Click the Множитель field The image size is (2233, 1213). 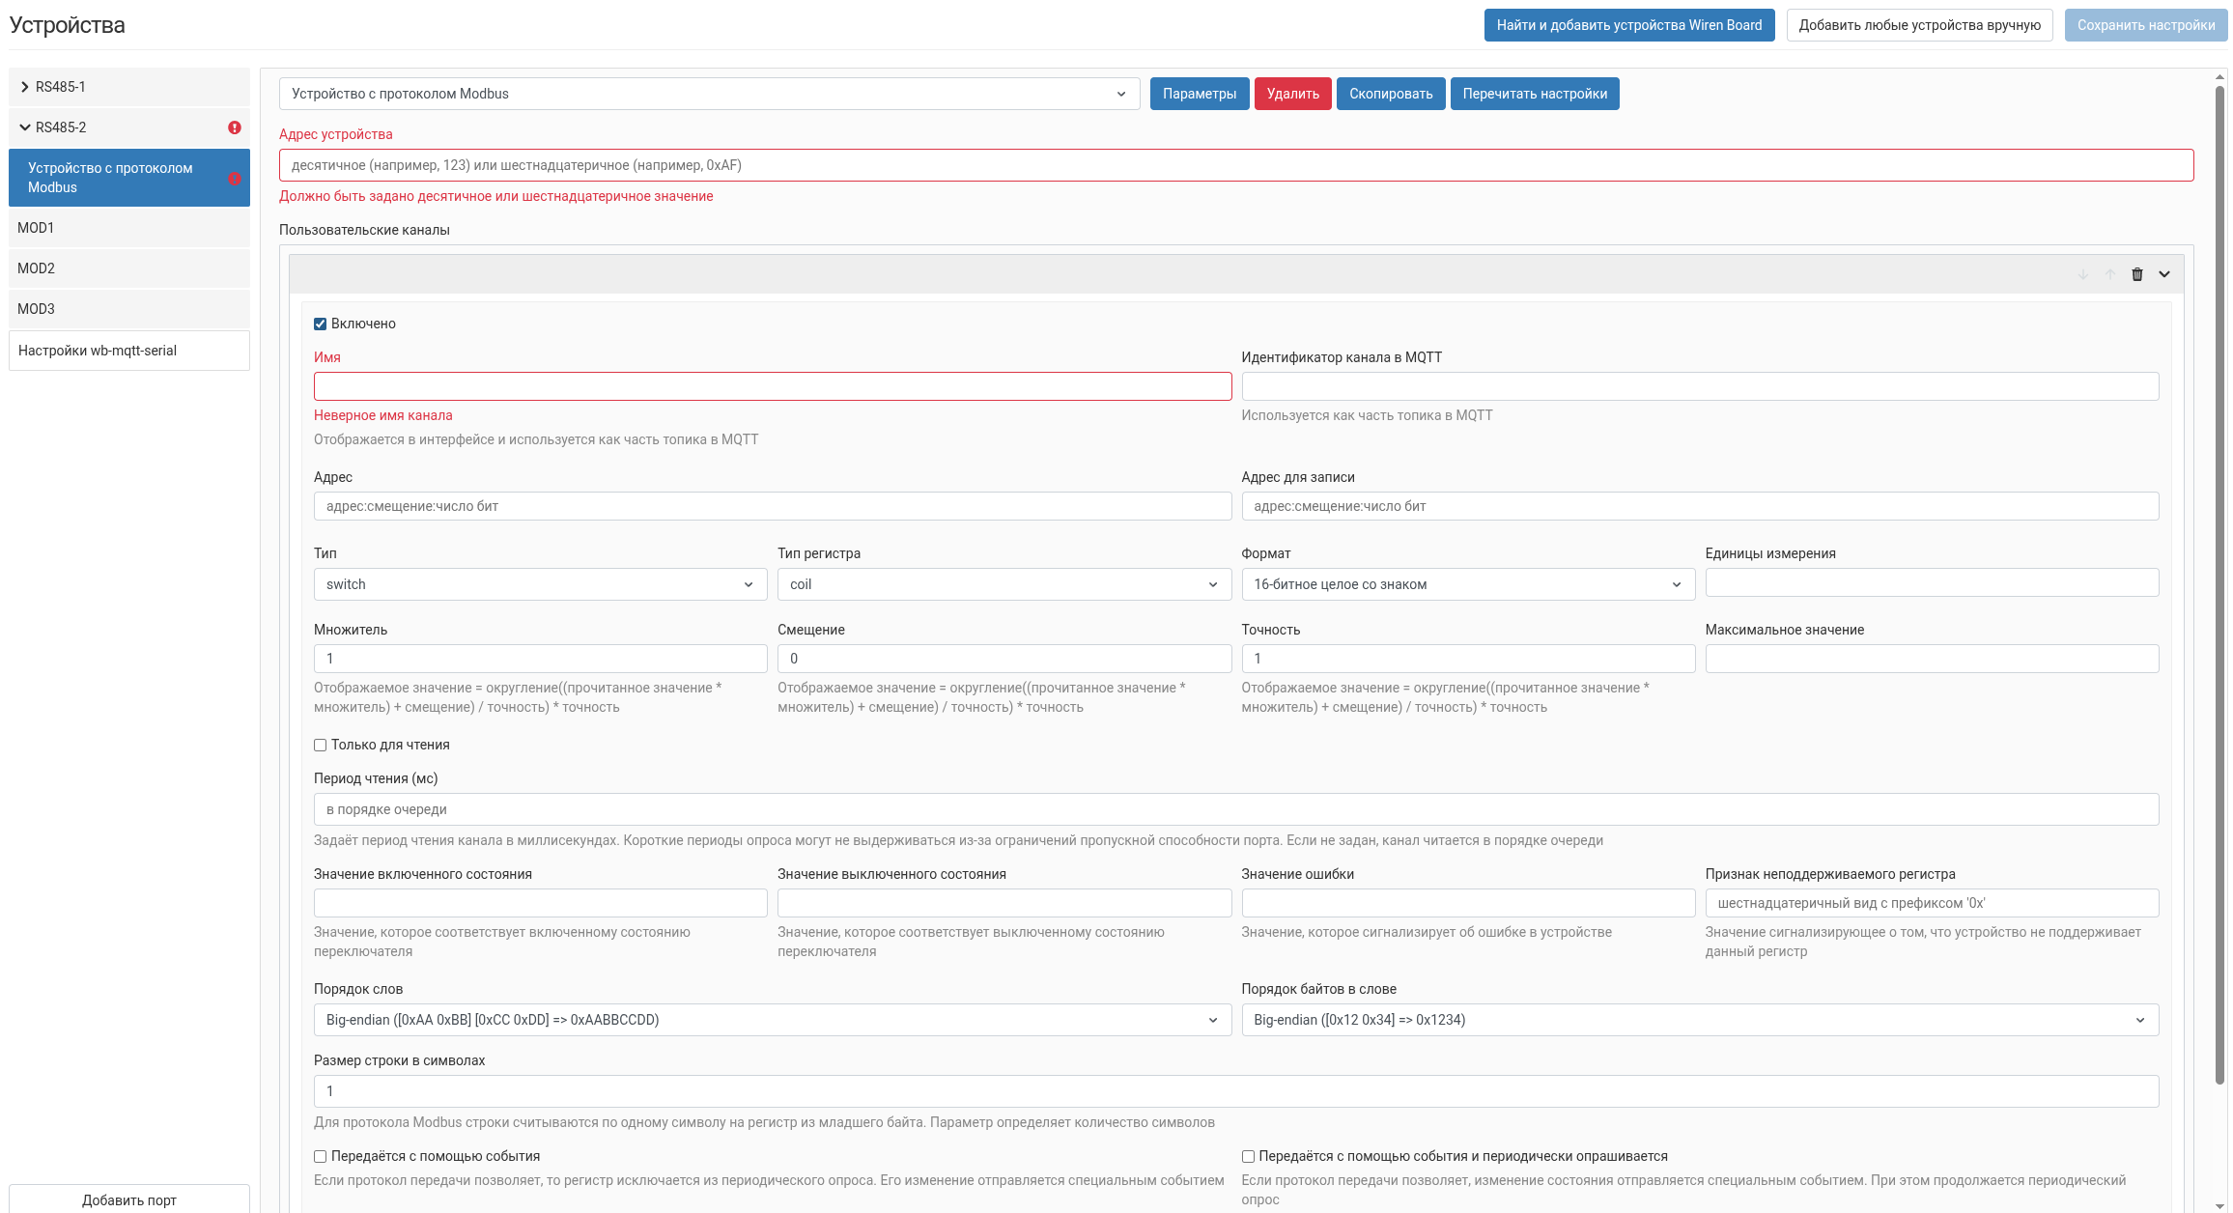[540, 659]
